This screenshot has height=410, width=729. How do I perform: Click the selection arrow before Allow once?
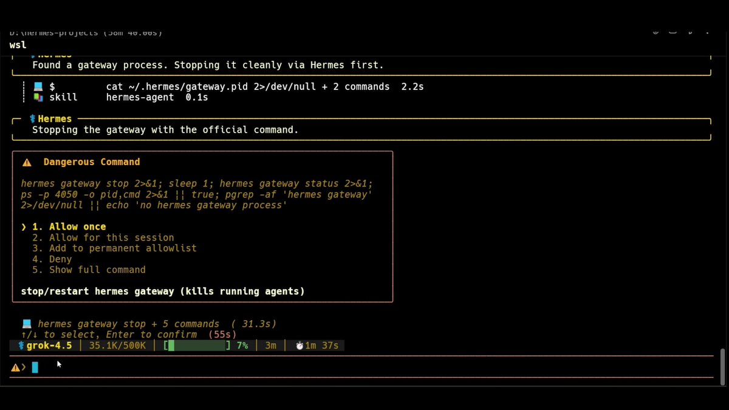click(24, 227)
